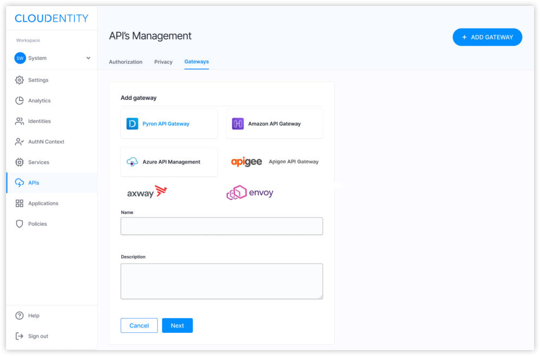
Task: Click the Pyron API Gateway logo icon
Action: tap(132, 124)
